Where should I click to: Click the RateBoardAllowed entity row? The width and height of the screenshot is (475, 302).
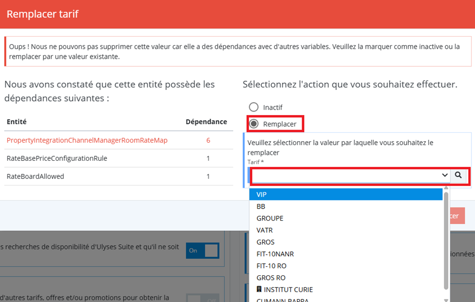click(35, 176)
